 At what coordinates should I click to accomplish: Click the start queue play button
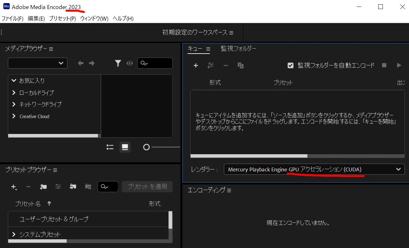(399, 65)
